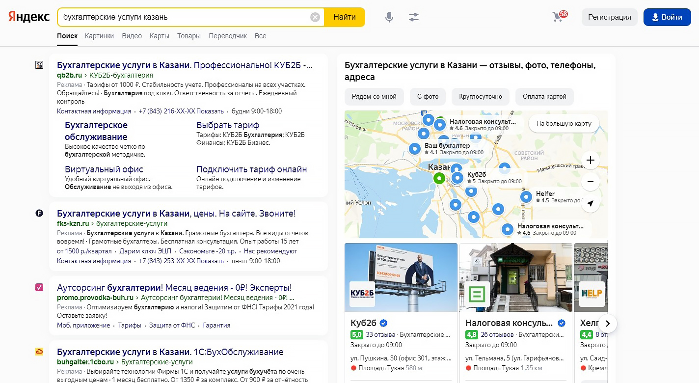Viewport: 699px width, 383px height.
Task: Open the Моб. приложение link
Action: 83,325
